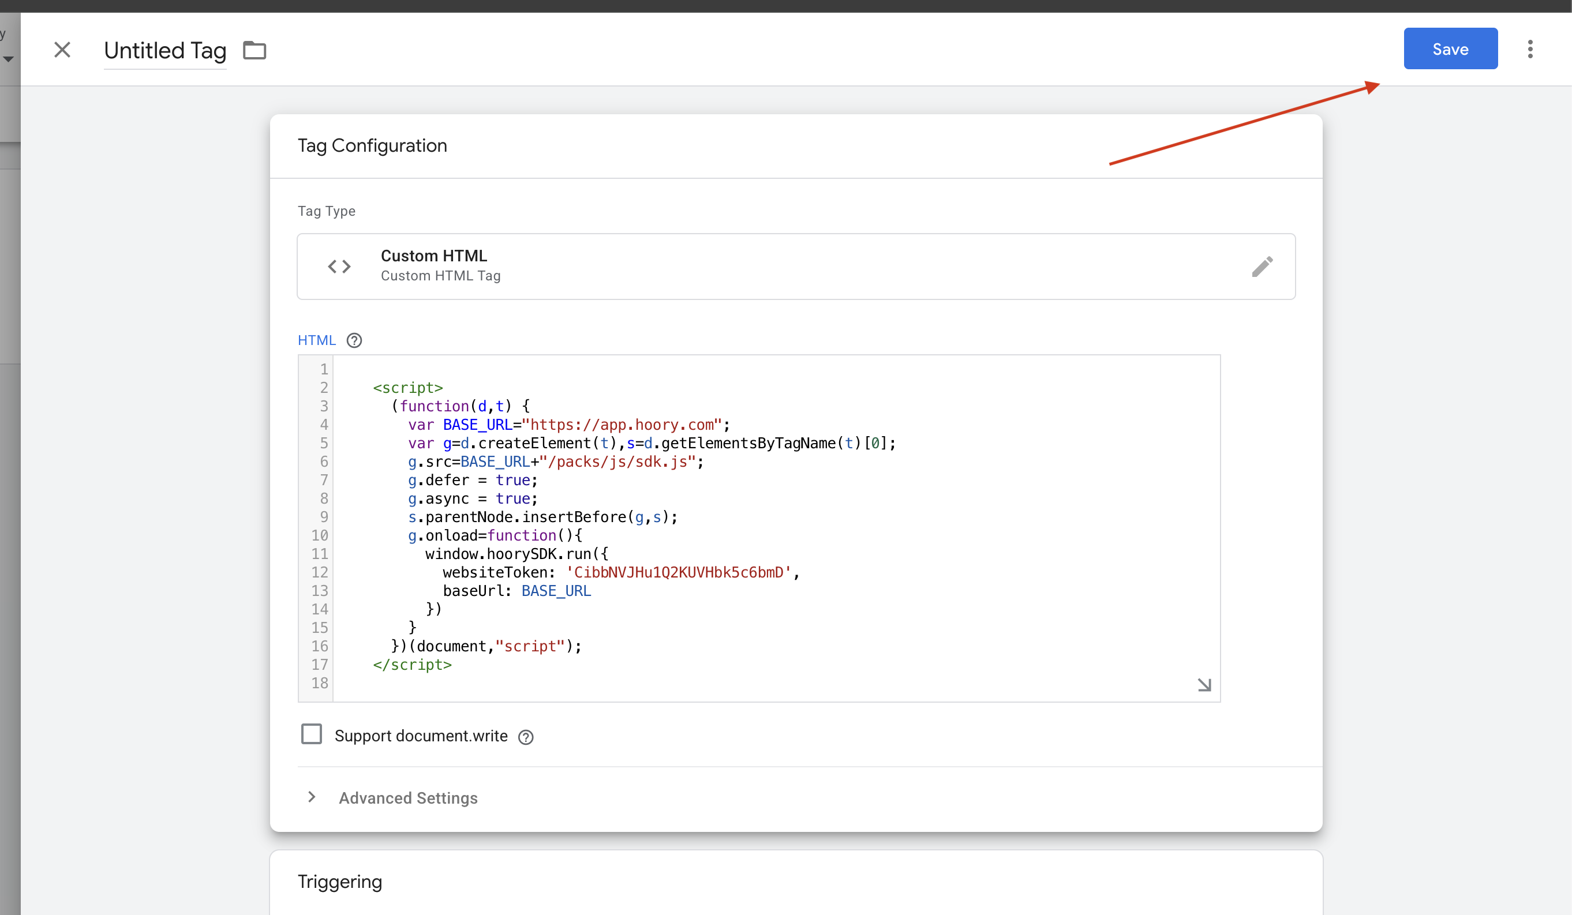Image resolution: width=1572 pixels, height=915 pixels.
Task: Click the (function(d,t) code line
Action: (x=461, y=407)
